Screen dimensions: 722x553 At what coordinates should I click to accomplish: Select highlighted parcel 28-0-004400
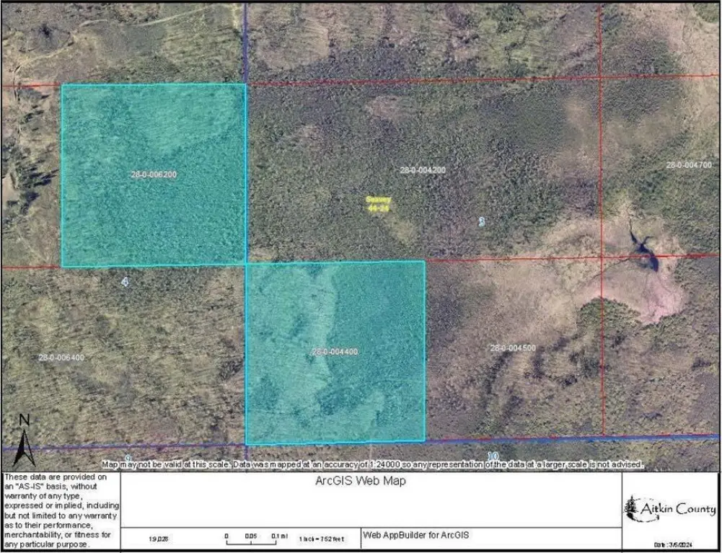tap(335, 352)
